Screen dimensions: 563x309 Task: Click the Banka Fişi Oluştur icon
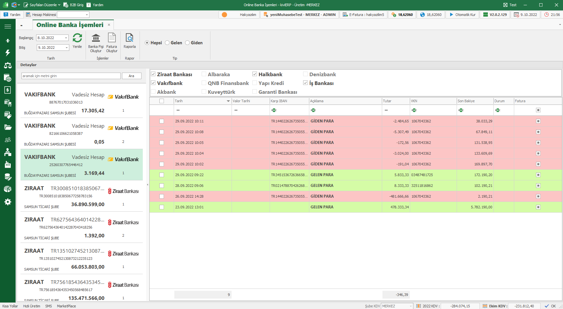[96, 38]
